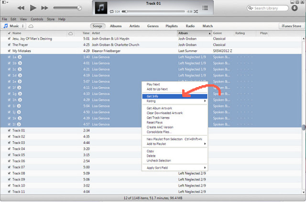The width and height of the screenshot is (306, 202).
Task: Sort by the Album column header
Action: [x=195, y=33]
